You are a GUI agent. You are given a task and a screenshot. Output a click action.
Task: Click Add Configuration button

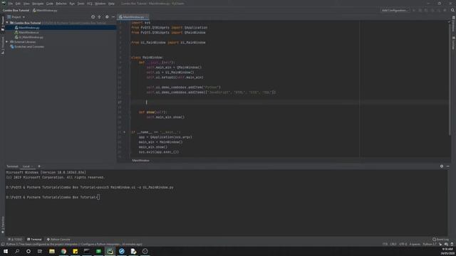395,10
